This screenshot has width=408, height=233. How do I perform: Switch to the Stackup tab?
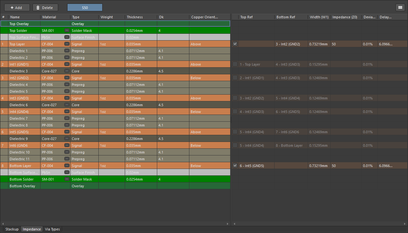12,229
